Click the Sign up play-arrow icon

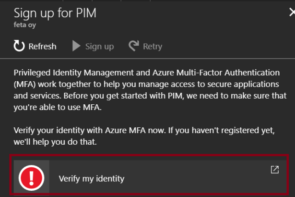click(76, 46)
